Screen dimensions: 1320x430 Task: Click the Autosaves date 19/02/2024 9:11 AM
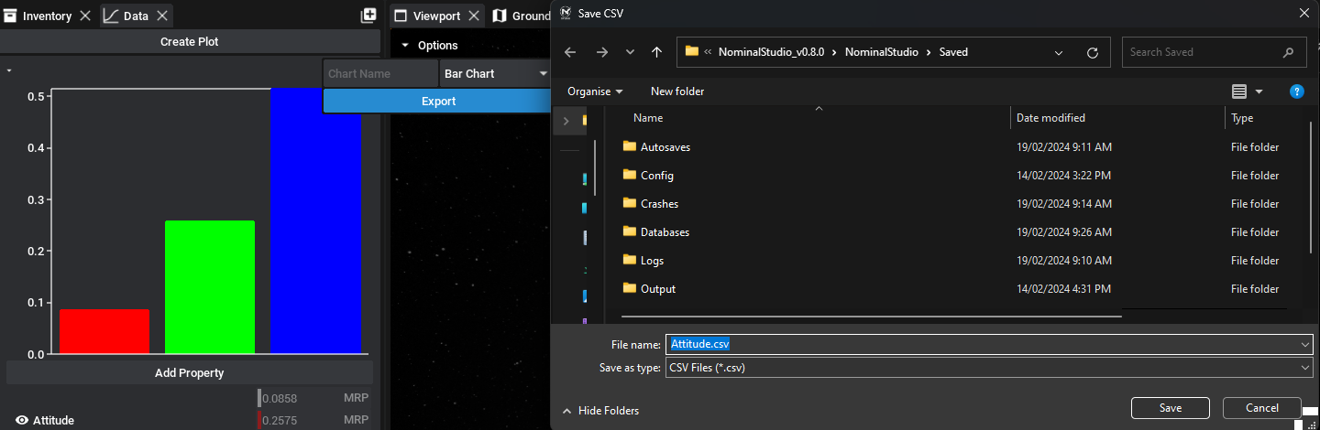click(x=1063, y=147)
